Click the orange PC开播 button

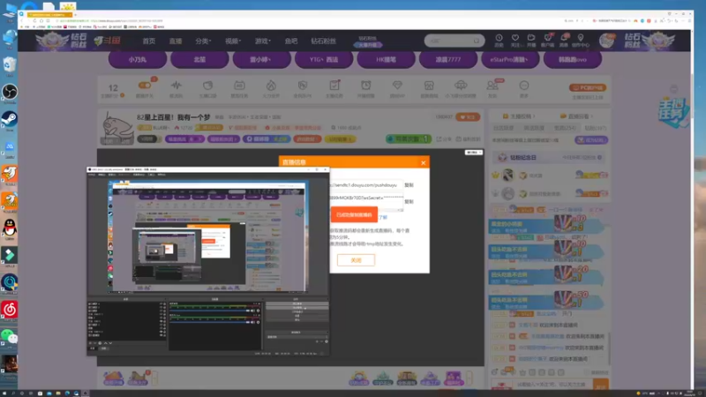pyautogui.click(x=588, y=87)
